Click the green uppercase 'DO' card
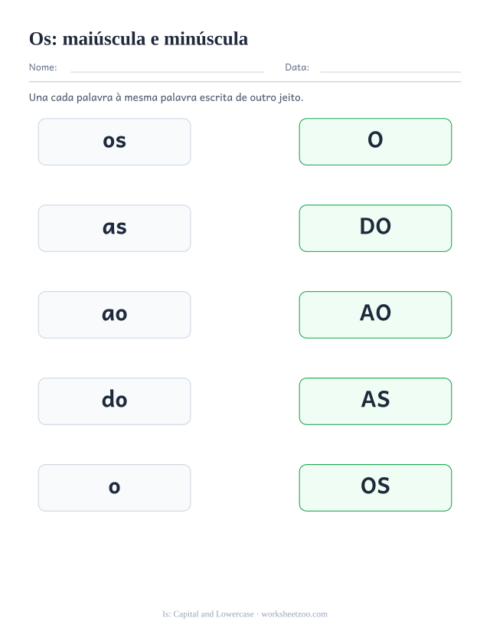490x635 pixels. click(x=375, y=228)
